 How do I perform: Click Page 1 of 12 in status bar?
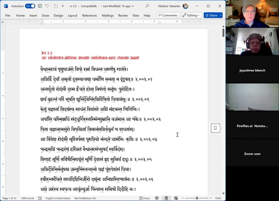[10, 198]
